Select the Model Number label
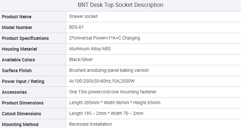 coord(17,27)
